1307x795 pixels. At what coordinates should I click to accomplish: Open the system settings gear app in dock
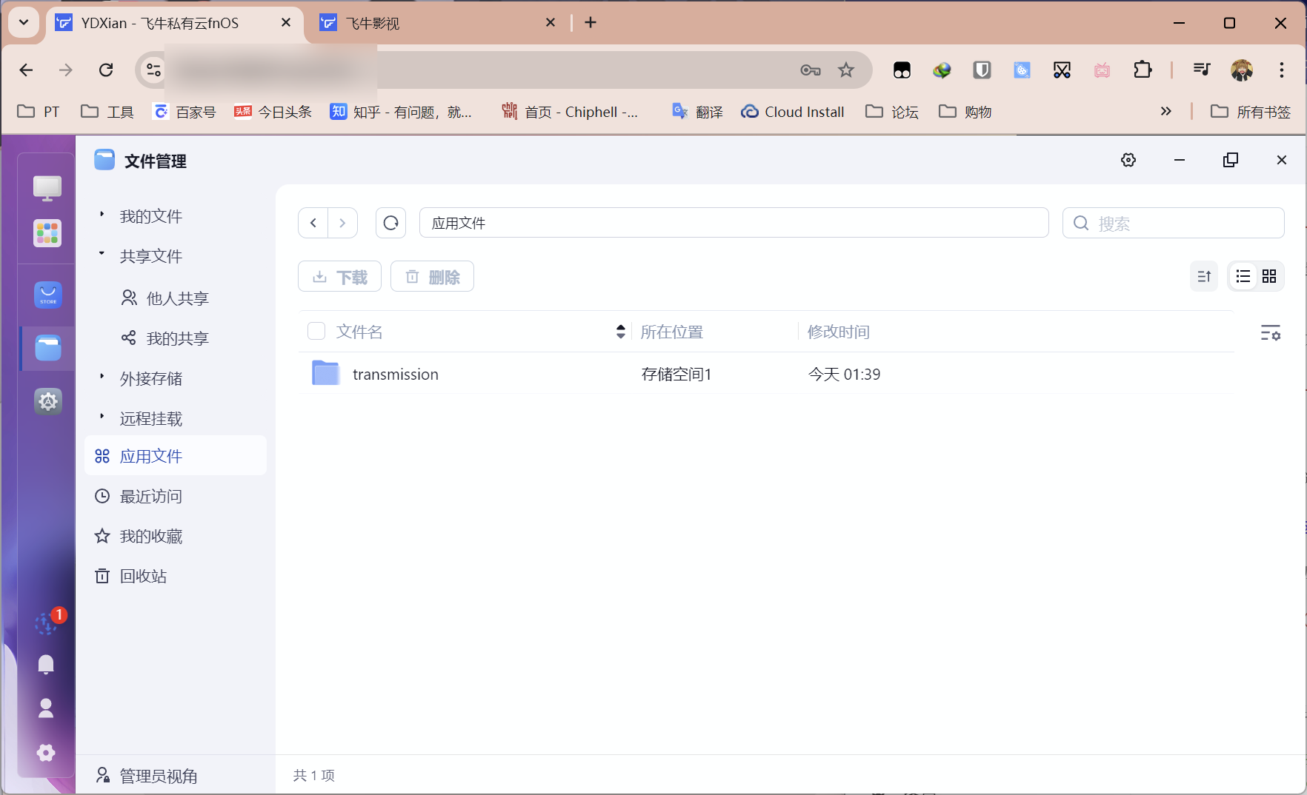pos(47,402)
